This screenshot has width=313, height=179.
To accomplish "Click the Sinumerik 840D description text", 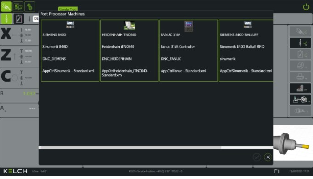I will 55,47.
